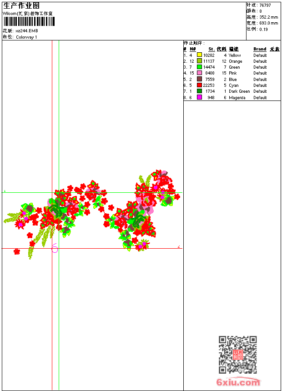Viewport: 282px width, 391px height.
Task: Pick the bright green swatch for Green
Action: pos(199,67)
